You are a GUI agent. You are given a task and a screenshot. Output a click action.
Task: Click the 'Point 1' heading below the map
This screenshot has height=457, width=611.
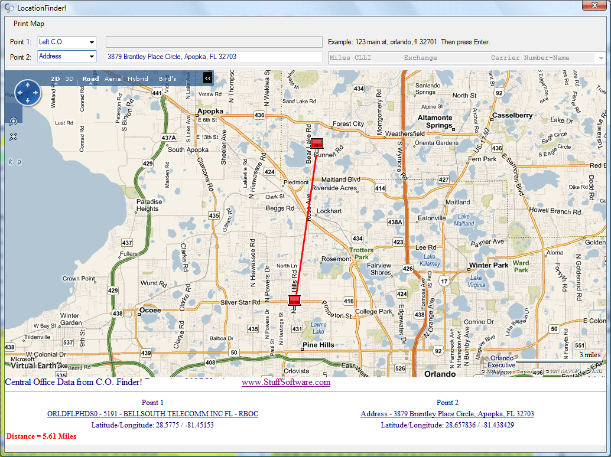tap(152, 403)
